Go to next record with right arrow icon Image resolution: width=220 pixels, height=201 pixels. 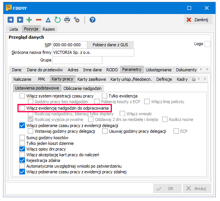20,20
